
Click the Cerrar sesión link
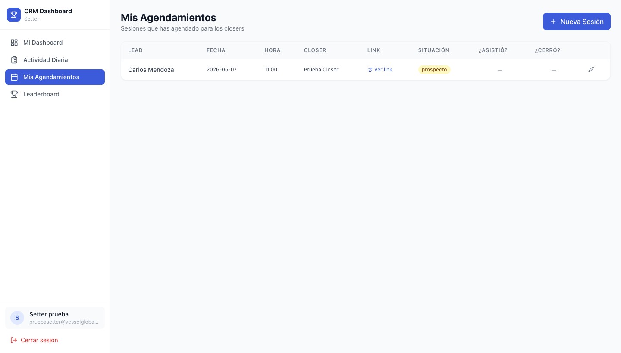click(x=39, y=340)
